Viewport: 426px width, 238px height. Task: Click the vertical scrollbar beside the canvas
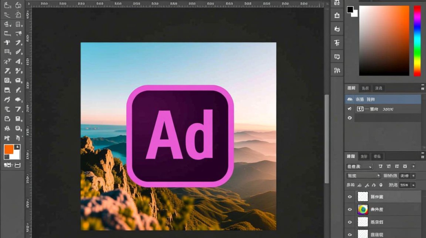(327, 139)
